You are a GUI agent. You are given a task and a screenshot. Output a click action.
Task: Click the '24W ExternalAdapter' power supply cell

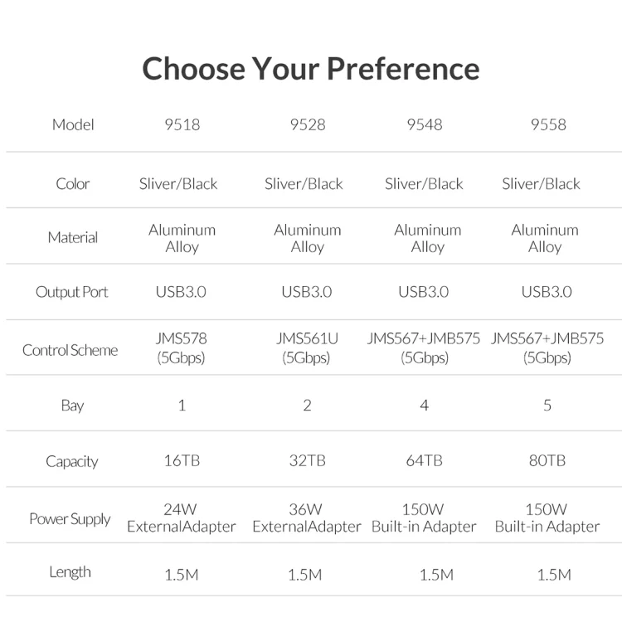pos(182,518)
